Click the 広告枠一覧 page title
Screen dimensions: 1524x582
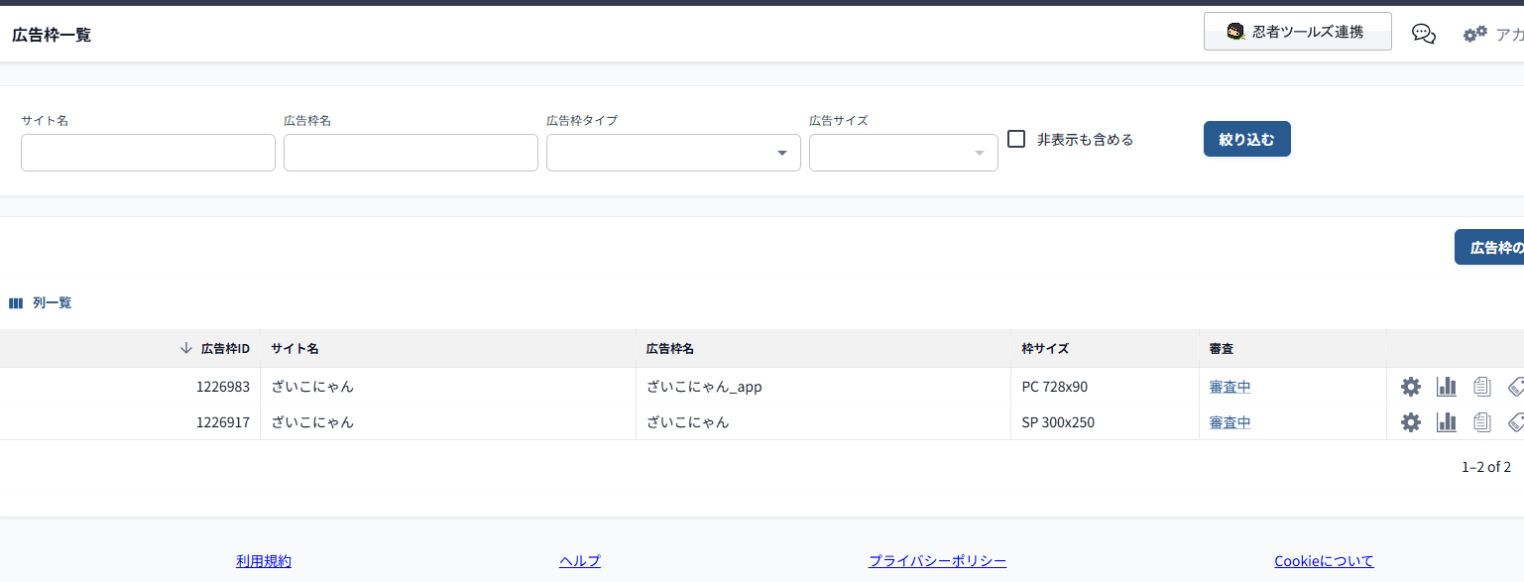52,35
